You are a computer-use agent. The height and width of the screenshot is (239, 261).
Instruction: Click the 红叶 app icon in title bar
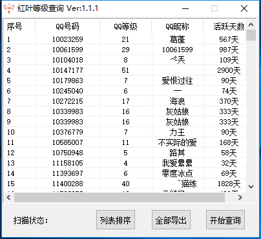click(9, 8)
